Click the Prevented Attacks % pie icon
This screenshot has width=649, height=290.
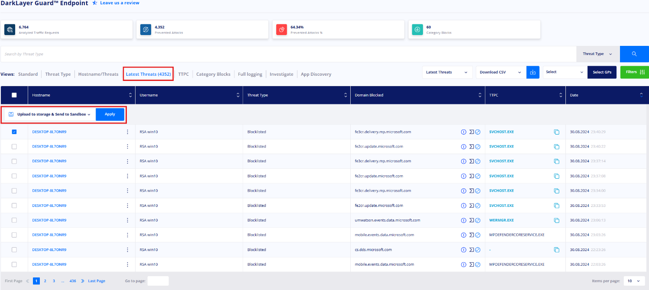[x=281, y=29]
